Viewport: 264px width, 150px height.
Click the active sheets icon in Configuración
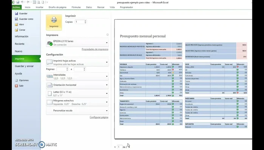click(49, 62)
